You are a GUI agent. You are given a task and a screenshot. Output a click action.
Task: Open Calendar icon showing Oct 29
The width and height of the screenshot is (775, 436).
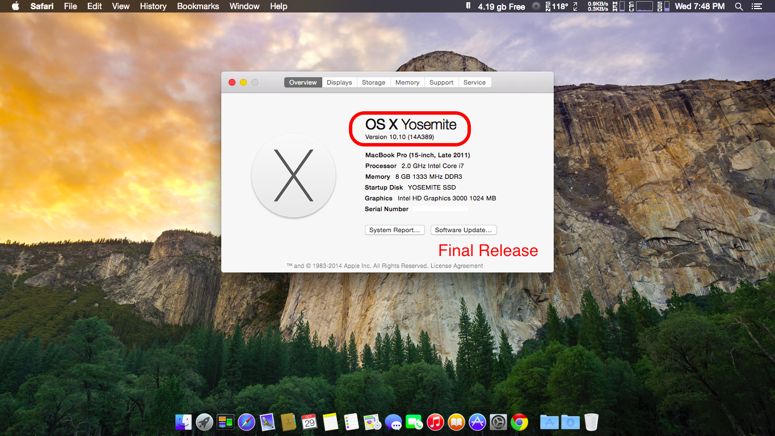coord(309,422)
